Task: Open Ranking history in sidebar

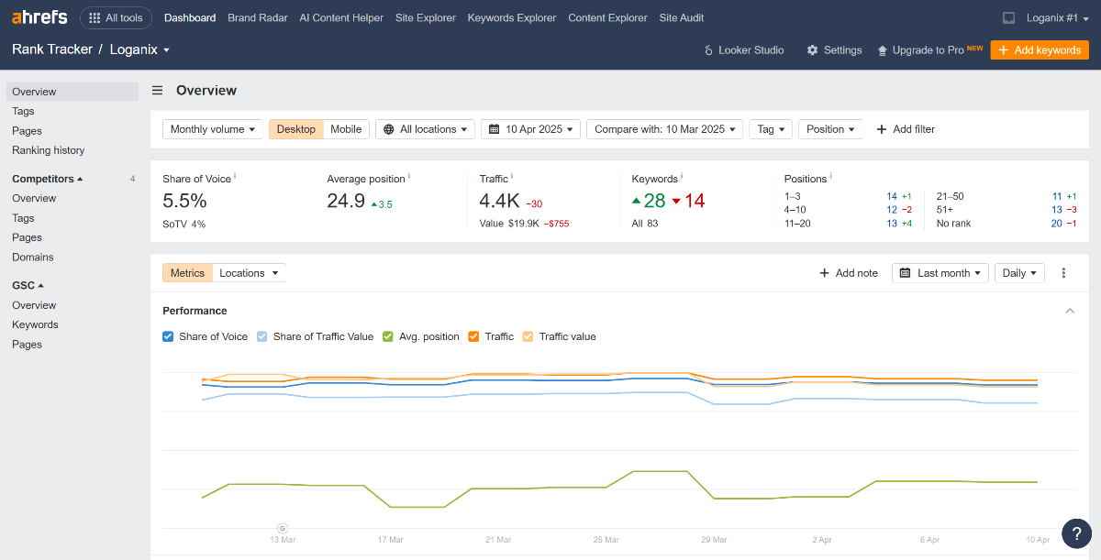Action: 49,150
